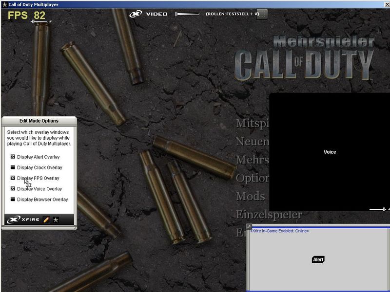
Task: Click the pencil edit icon in Xfire panel
Action: pos(46,219)
